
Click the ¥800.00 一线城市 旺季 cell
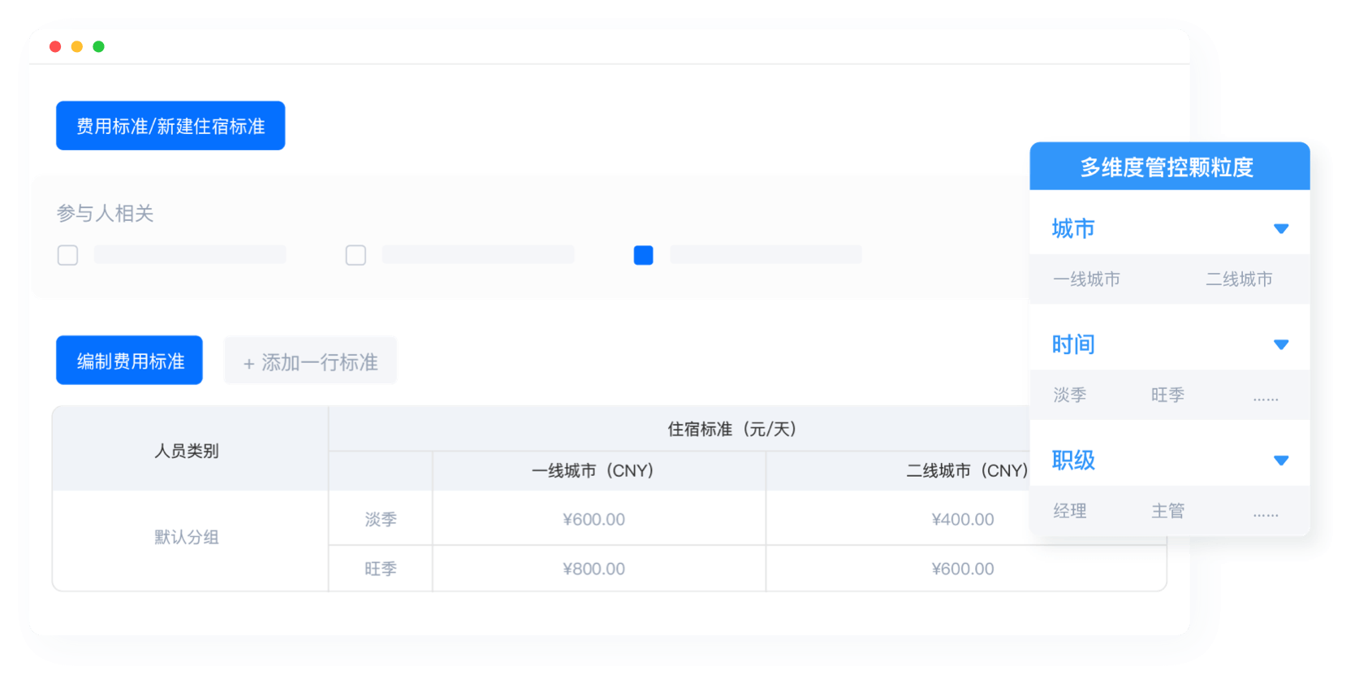(x=593, y=569)
